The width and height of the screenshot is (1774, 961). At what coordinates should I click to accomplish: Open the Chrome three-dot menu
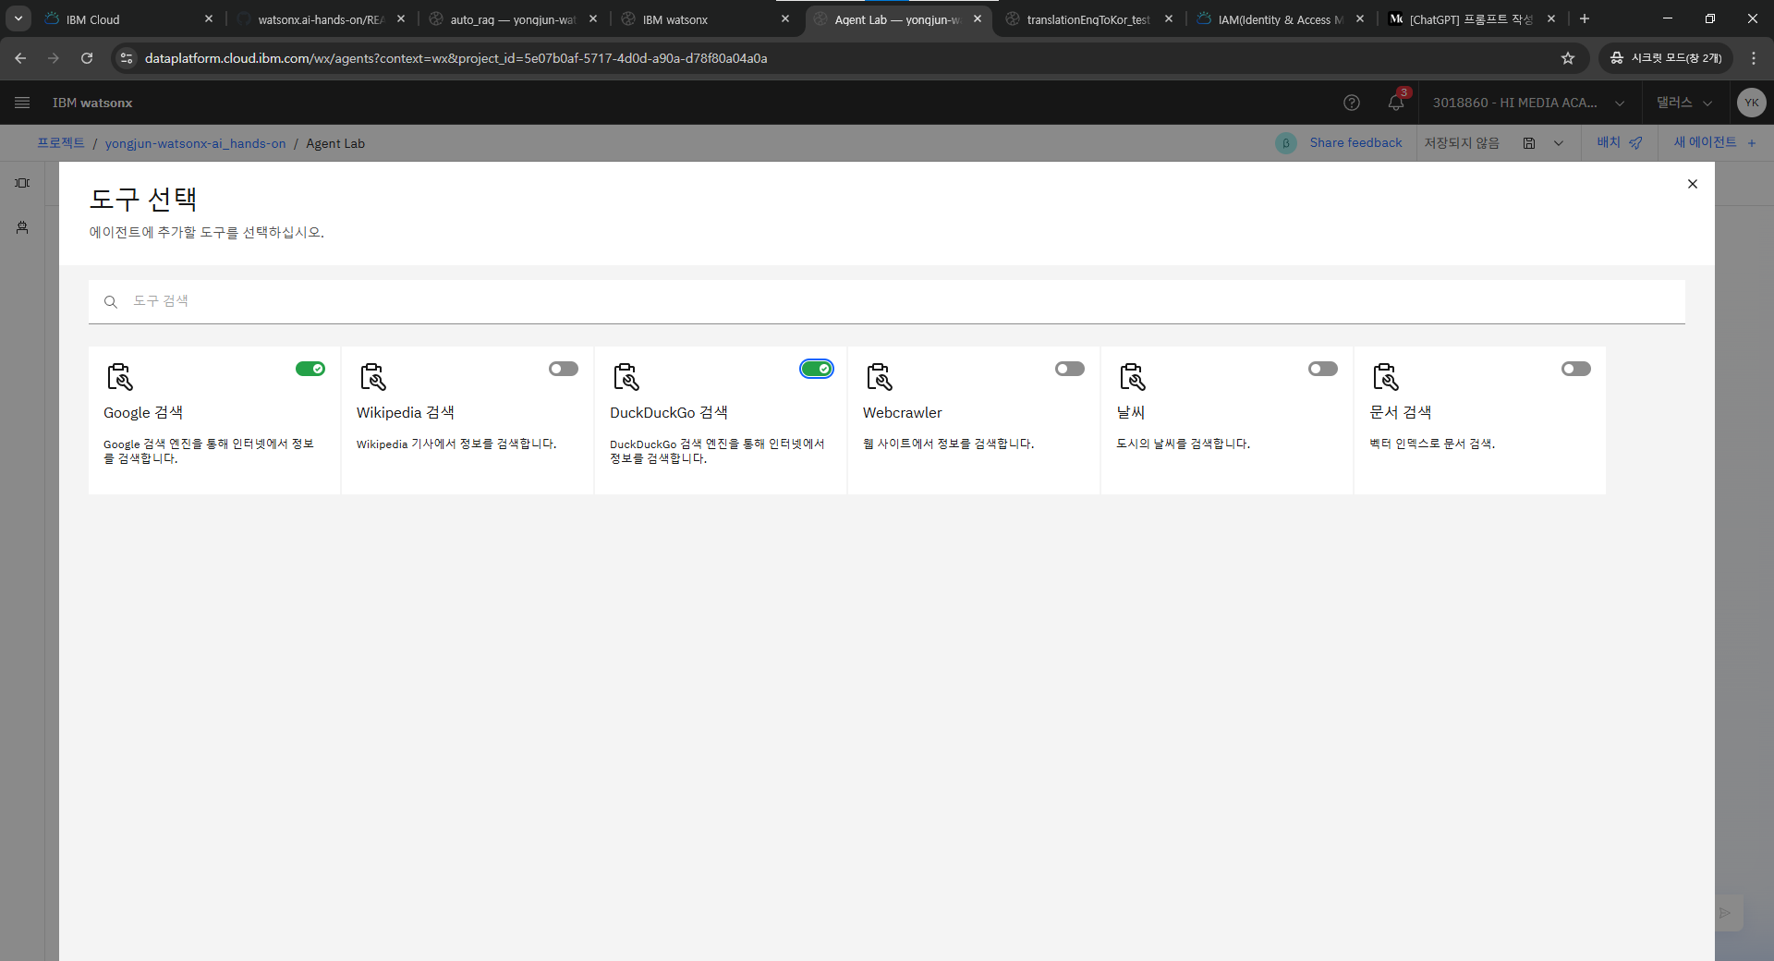click(x=1754, y=58)
